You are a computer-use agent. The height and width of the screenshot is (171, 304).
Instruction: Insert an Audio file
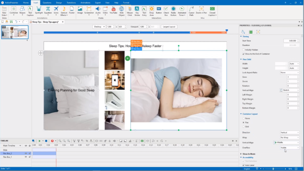click(98, 11)
